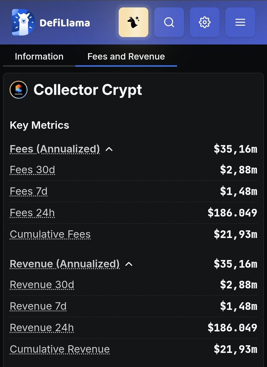267x367 pixels.
Task: Open settings via the gear icon
Action: 205,22
